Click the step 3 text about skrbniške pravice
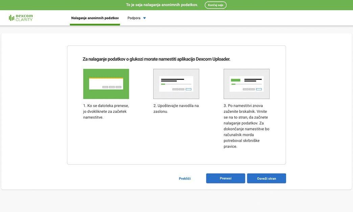This screenshot has height=212, width=353. point(246,126)
